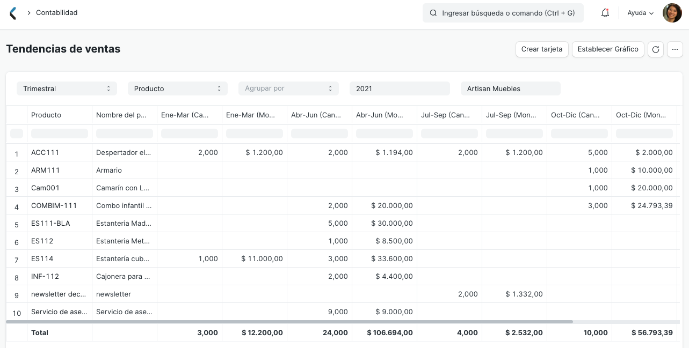Open the Trimestral frequency dropdown

[67, 88]
